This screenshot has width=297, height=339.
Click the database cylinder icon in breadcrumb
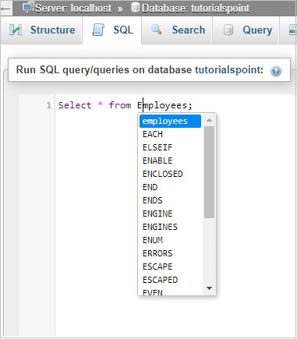135,7
